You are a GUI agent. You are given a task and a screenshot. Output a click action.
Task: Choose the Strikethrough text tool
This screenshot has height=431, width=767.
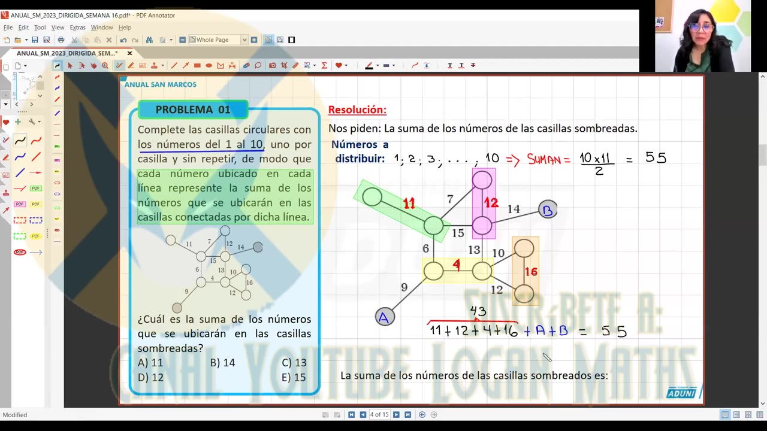(473, 65)
